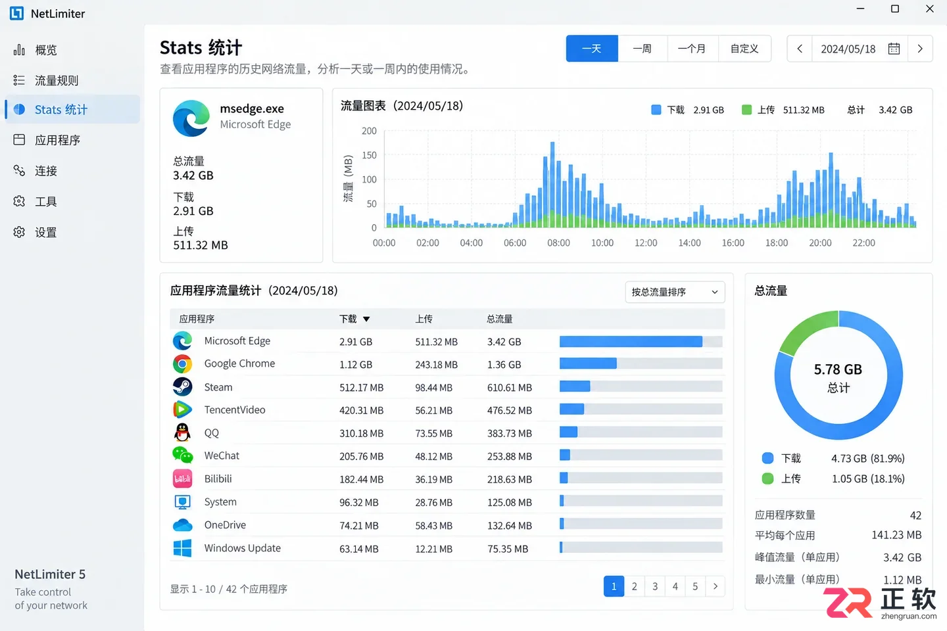Open the 概览 overview icon in sidebar
This screenshot has height=631, width=947.
19,50
